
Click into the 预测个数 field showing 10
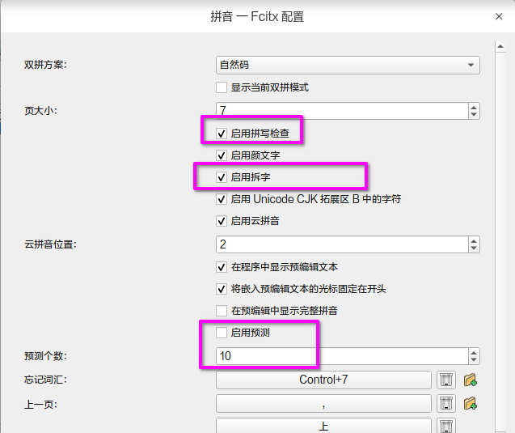click(340, 355)
